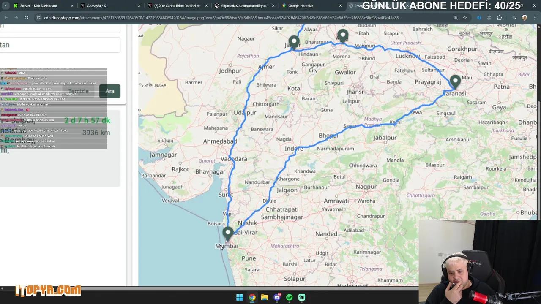
Task: Bookmark this page with the star icon
Action: click(465, 18)
